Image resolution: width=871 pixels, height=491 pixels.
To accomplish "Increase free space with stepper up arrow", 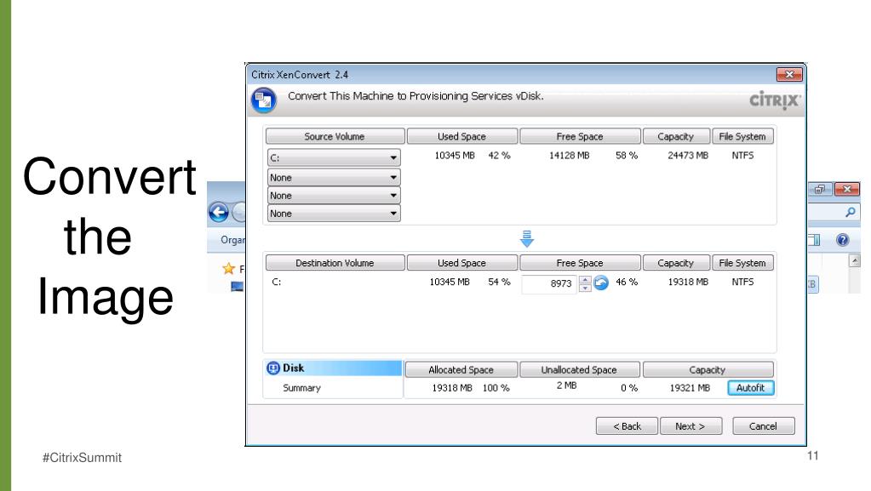I will pyautogui.click(x=585, y=279).
